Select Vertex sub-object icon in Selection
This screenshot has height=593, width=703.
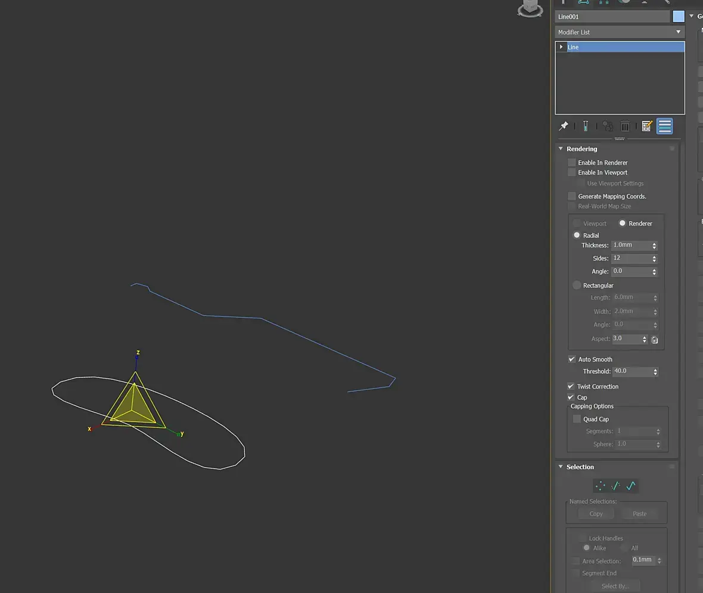pyautogui.click(x=601, y=486)
